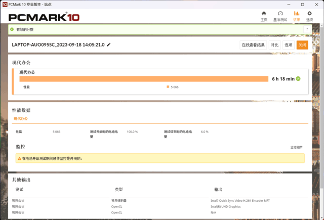
Task: Click the N/A output text
Action: [x=213, y=212]
